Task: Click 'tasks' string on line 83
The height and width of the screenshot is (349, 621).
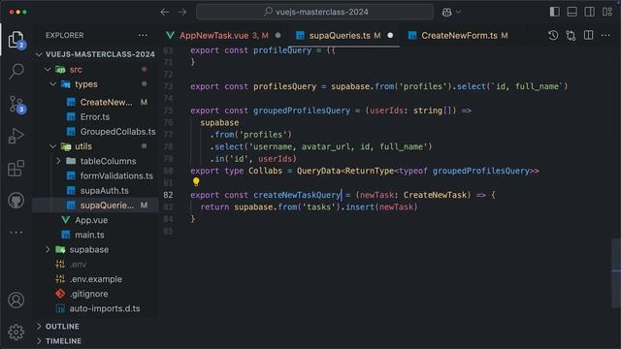Action: (319, 206)
